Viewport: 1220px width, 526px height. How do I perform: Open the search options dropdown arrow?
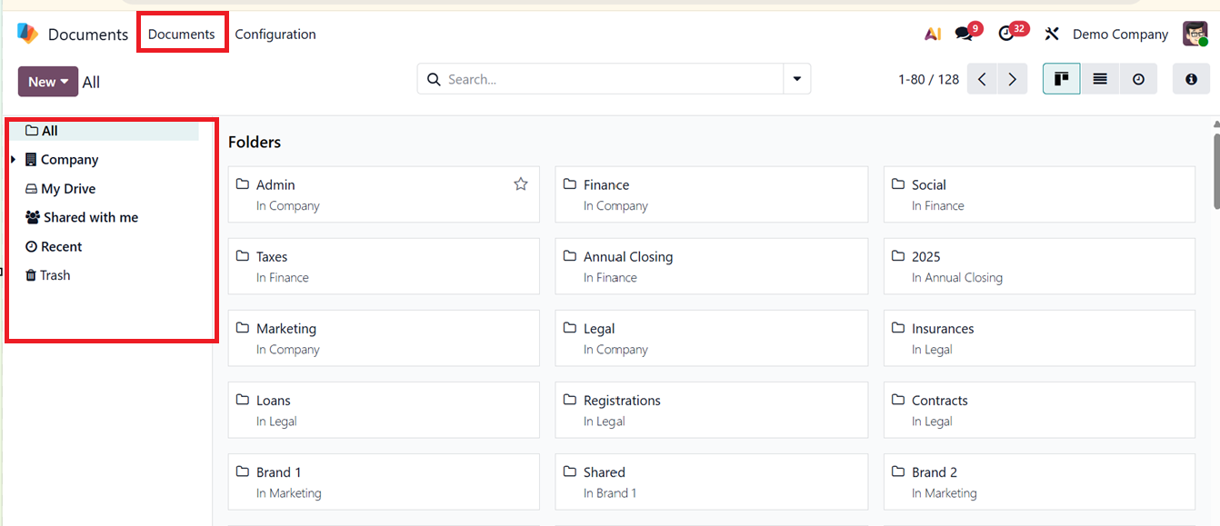[x=797, y=79]
